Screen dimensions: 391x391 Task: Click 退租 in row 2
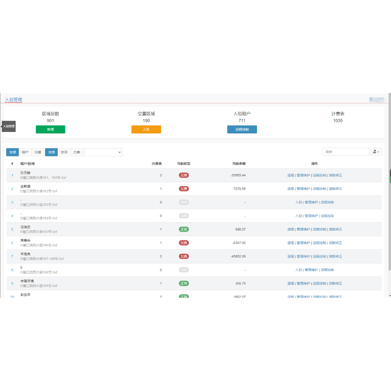pos(290,189)
